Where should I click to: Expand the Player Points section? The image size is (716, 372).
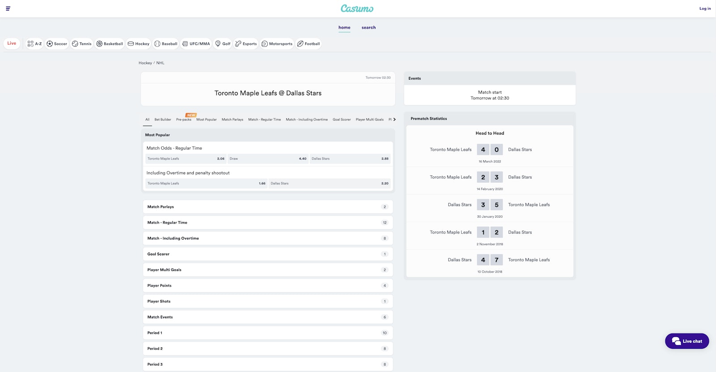tap(268, 286)
